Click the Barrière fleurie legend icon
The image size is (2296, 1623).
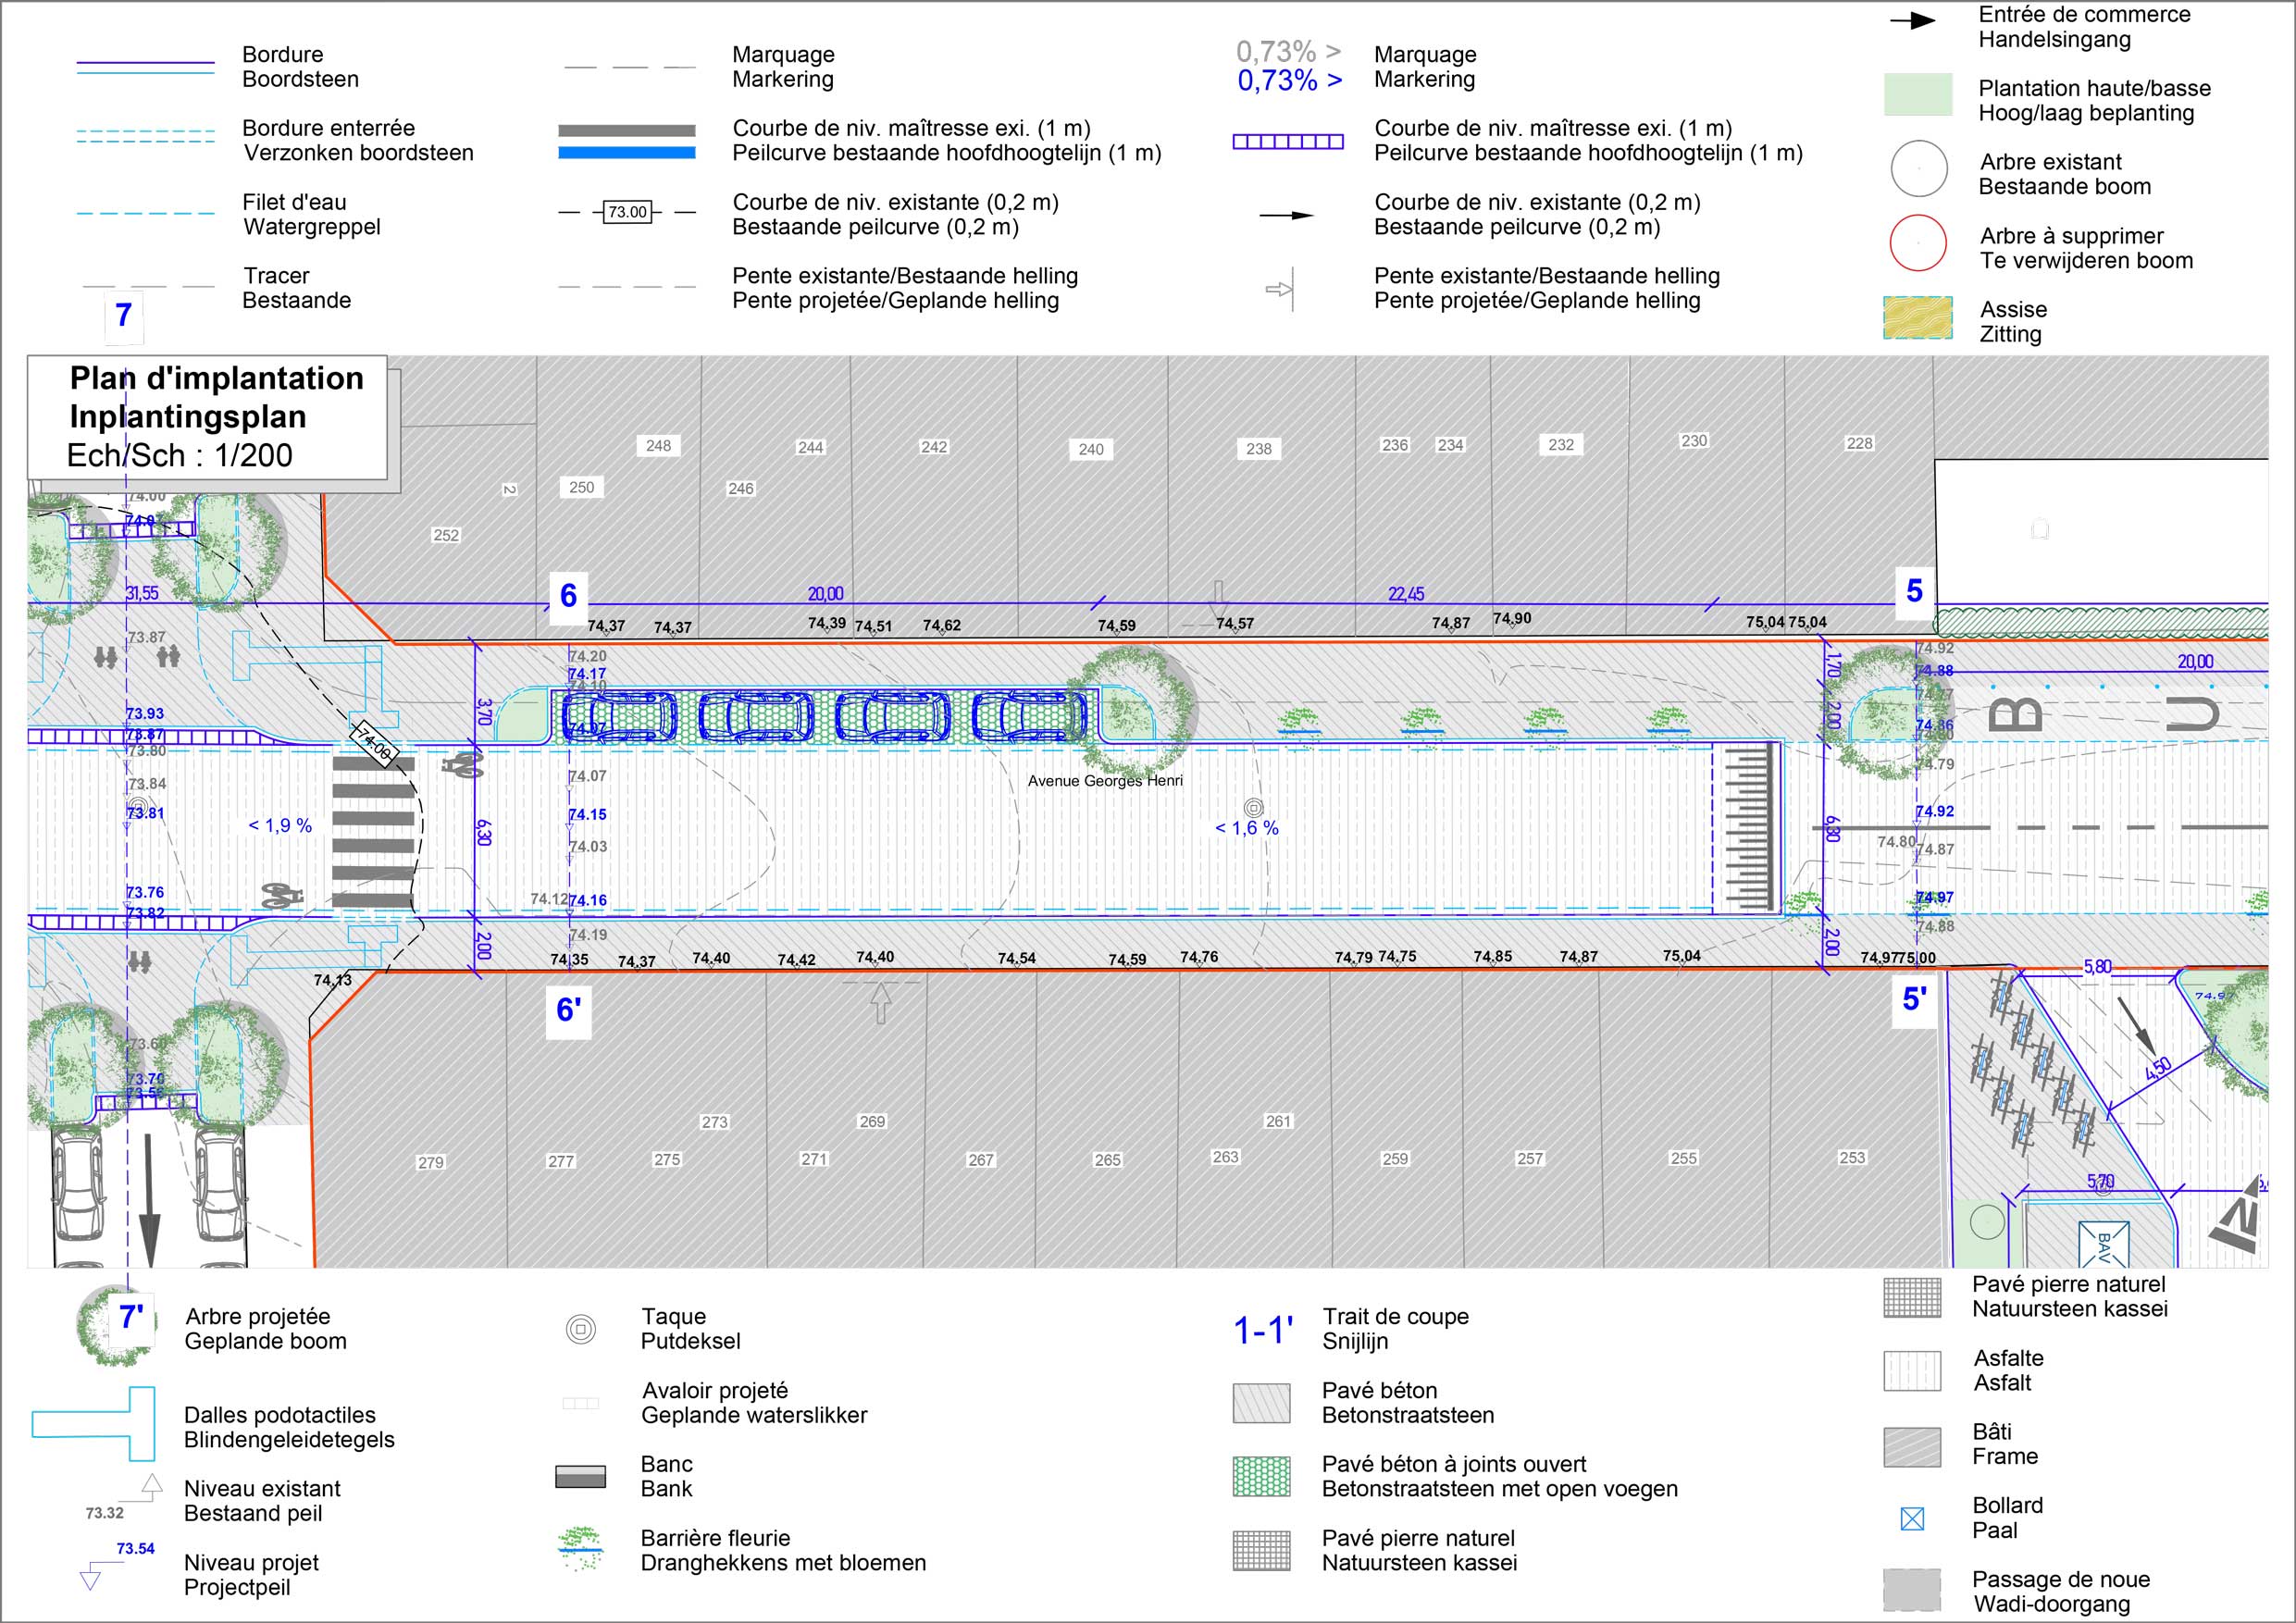pos(581,1549)
